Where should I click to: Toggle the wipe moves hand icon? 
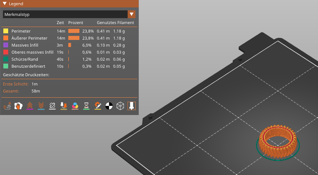pyautogui.click(x=18, y=106)
